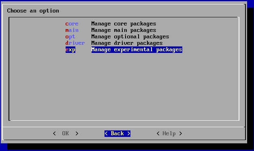Select the highlighted exp menu entry

70,50
